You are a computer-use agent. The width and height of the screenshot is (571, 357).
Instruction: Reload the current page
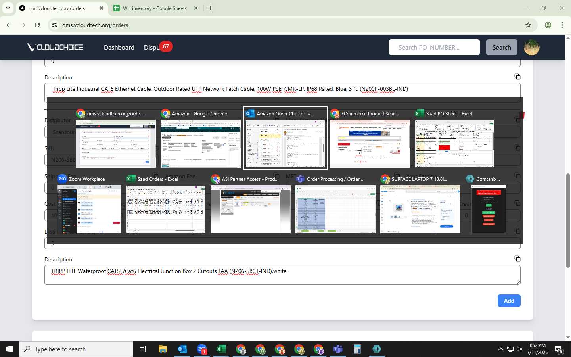point(37,25)
